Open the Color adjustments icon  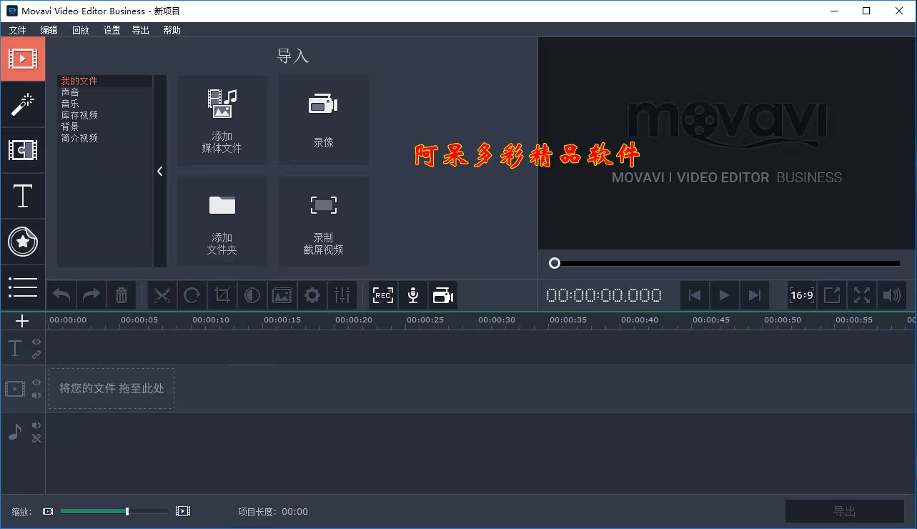pos(252,295)
